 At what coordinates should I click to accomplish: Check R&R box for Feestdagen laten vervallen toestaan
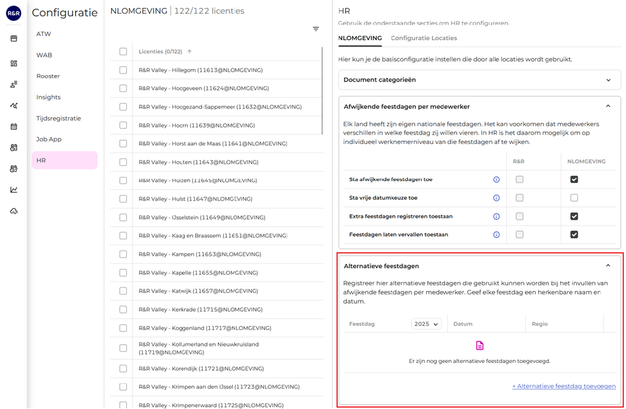[519, 235]
